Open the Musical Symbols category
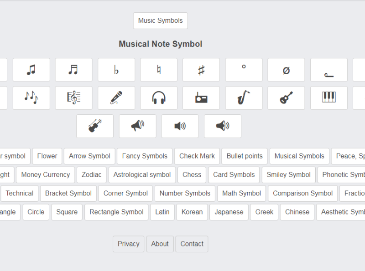365x271 pixels. 299,156
